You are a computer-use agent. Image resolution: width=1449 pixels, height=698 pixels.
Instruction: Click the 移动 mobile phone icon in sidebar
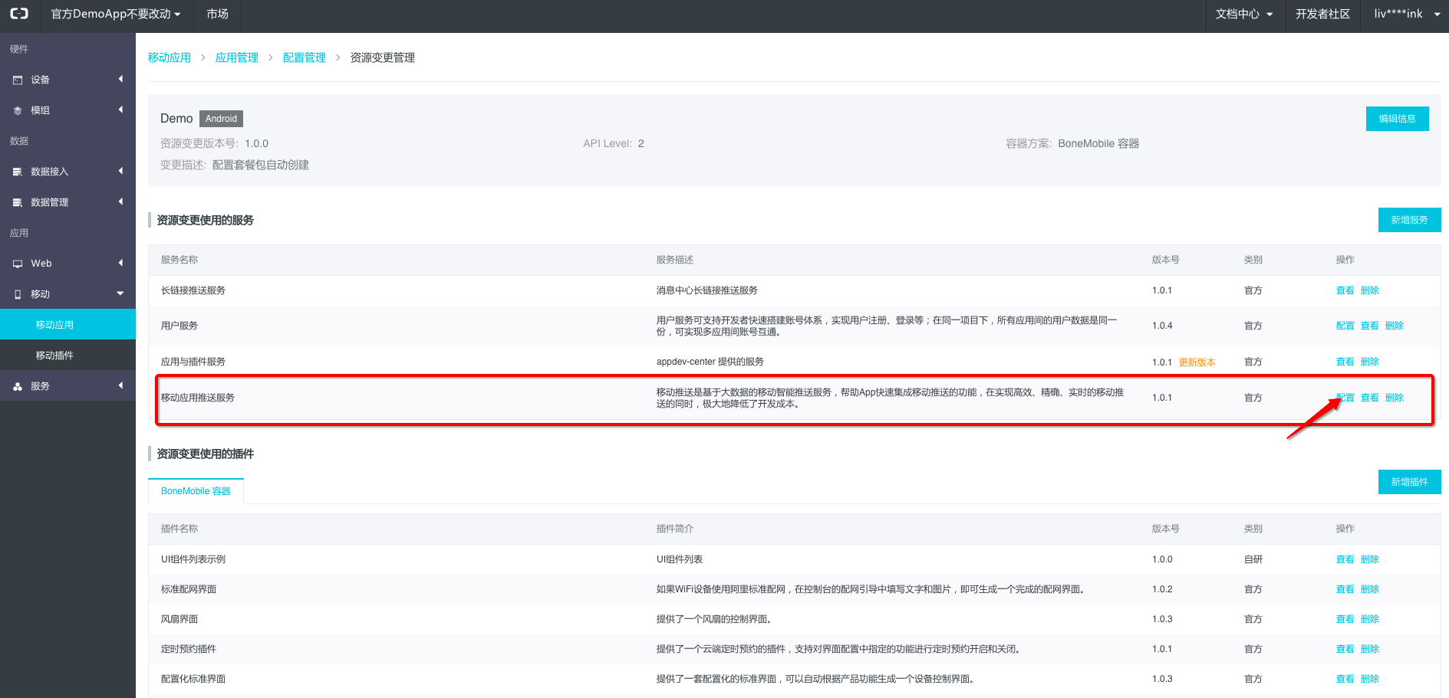click(x=18, y=294)
